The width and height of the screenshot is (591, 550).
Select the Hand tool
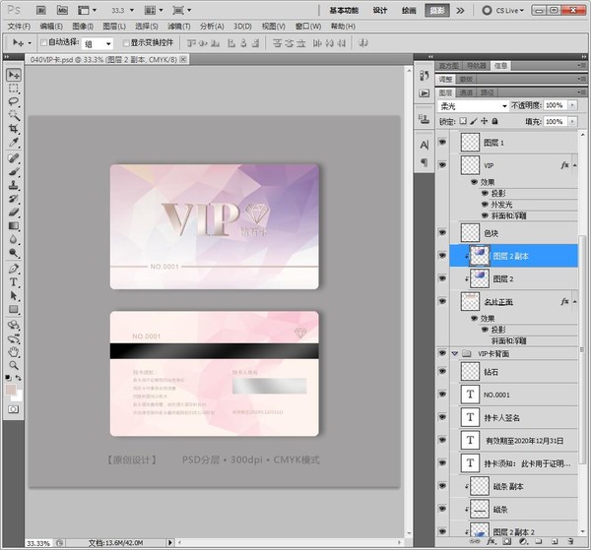[14, 352]
